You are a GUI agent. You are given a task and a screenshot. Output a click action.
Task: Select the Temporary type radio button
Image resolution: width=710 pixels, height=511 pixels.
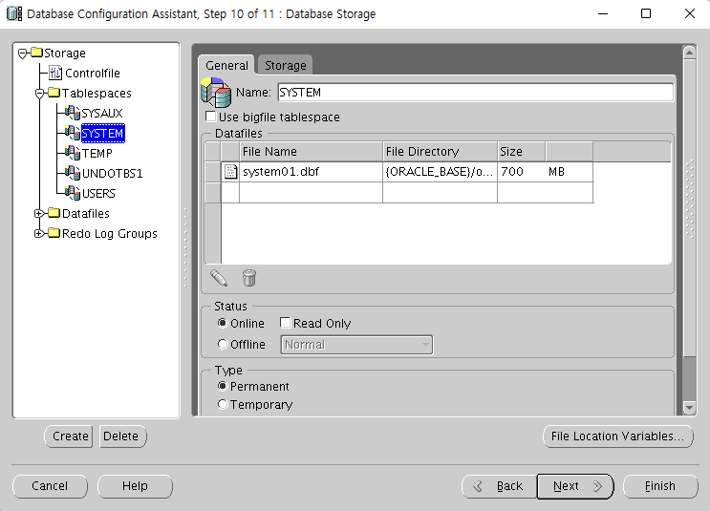[223, 404]
